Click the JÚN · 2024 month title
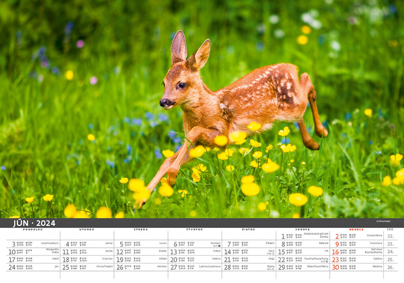The image size is (404, 283). tap(34, 223)
